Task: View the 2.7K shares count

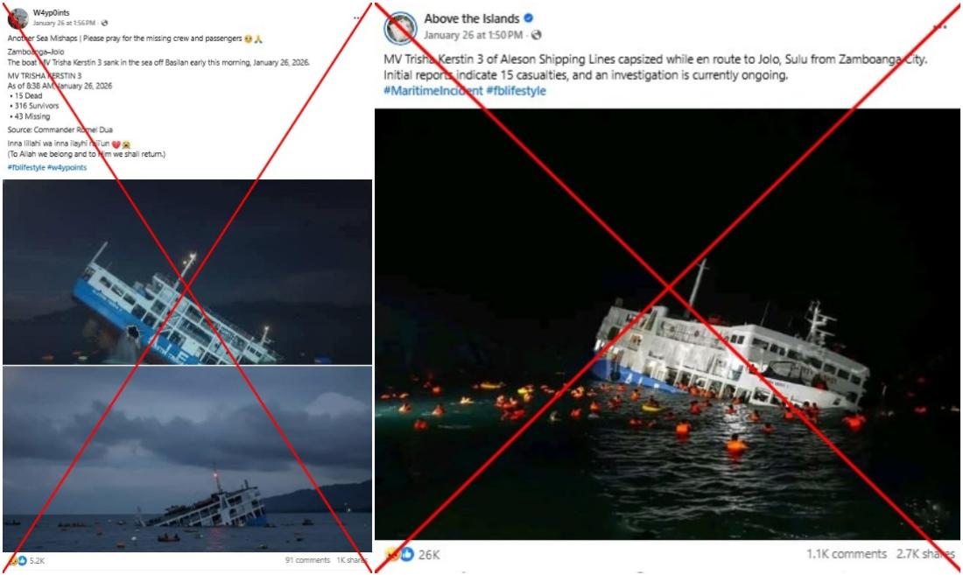Action: click(925, 554)
